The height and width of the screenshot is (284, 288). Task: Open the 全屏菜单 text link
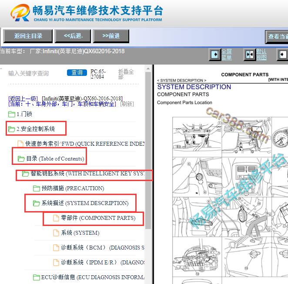pyautogui.click(x=227, y=55)
